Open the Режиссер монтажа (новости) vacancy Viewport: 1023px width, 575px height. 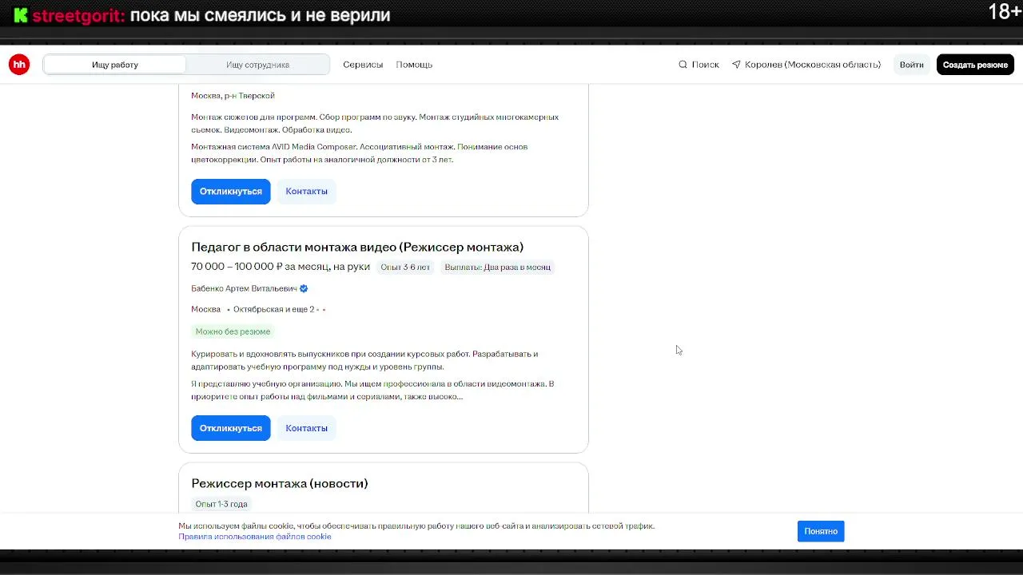tap(280, 483)
